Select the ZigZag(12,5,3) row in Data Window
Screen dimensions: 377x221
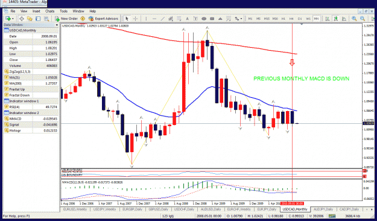(31, 71)
